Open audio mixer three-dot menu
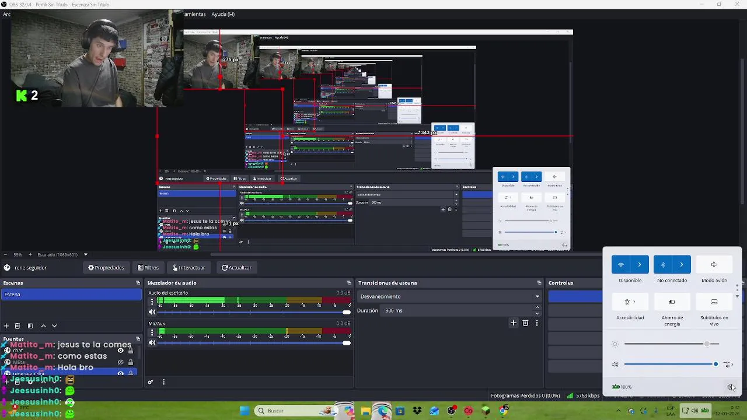Screen dimensions: 747x420 [x=163, y=382]
